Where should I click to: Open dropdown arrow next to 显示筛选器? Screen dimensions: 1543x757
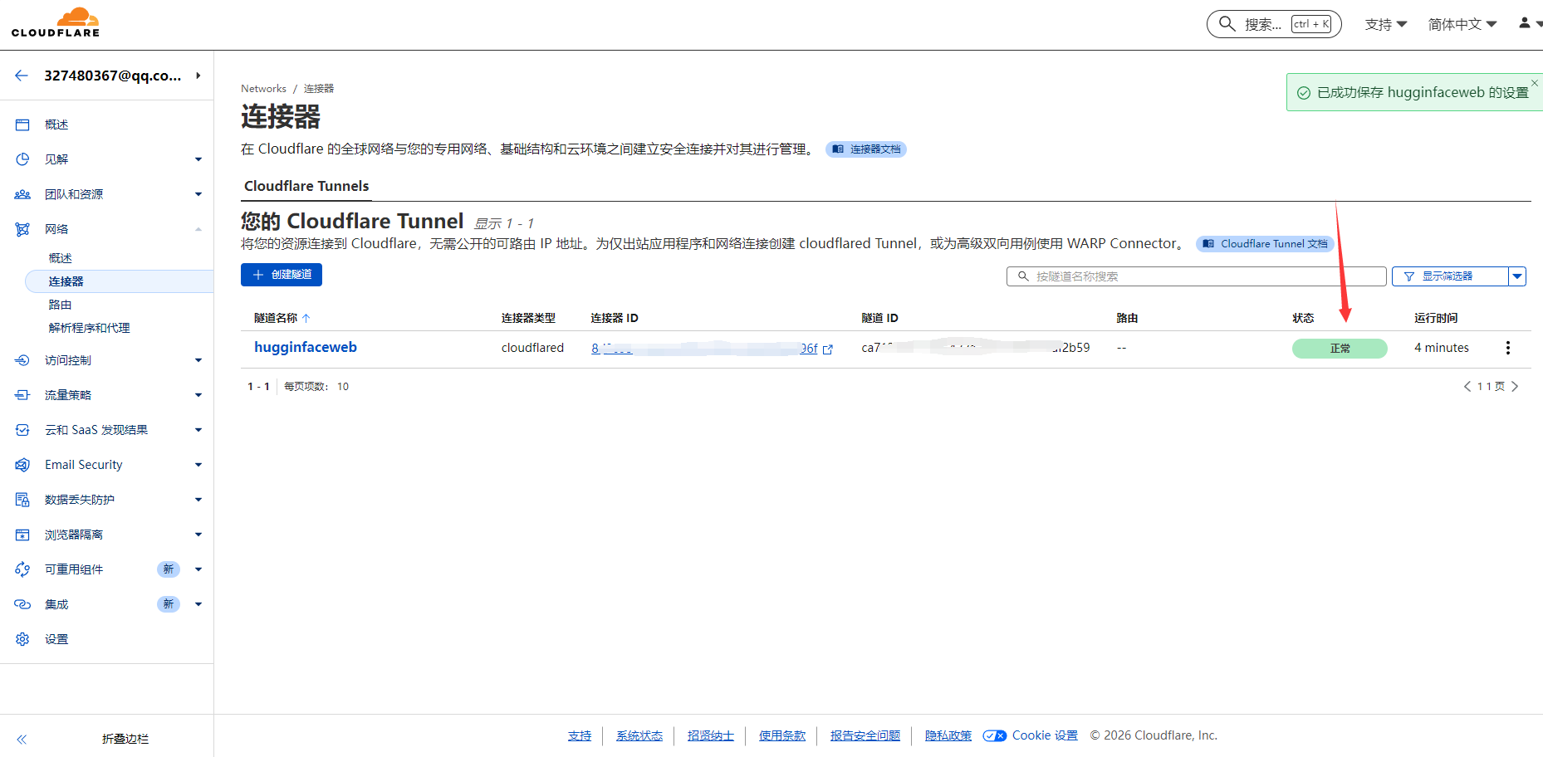tap(1517, 276)
